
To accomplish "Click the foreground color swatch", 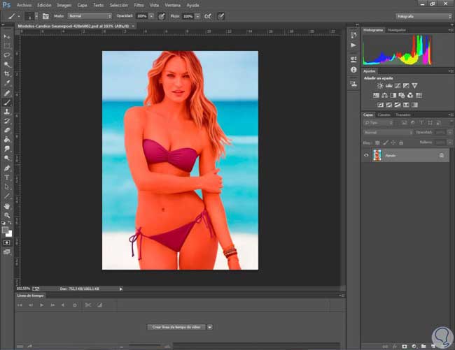I will tap(6, 228).
